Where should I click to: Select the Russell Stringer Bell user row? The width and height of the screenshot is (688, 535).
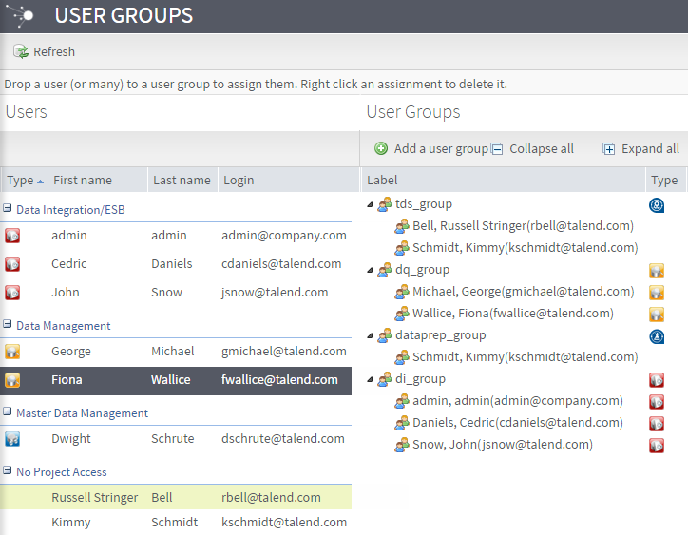point(176,497)
